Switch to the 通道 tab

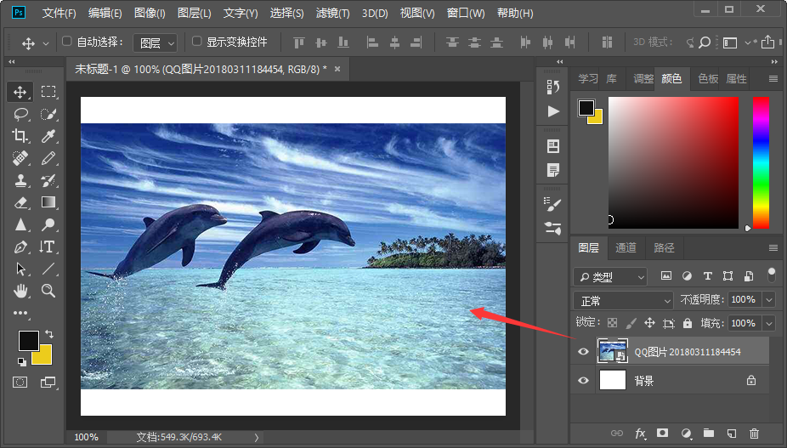[626, 247]
